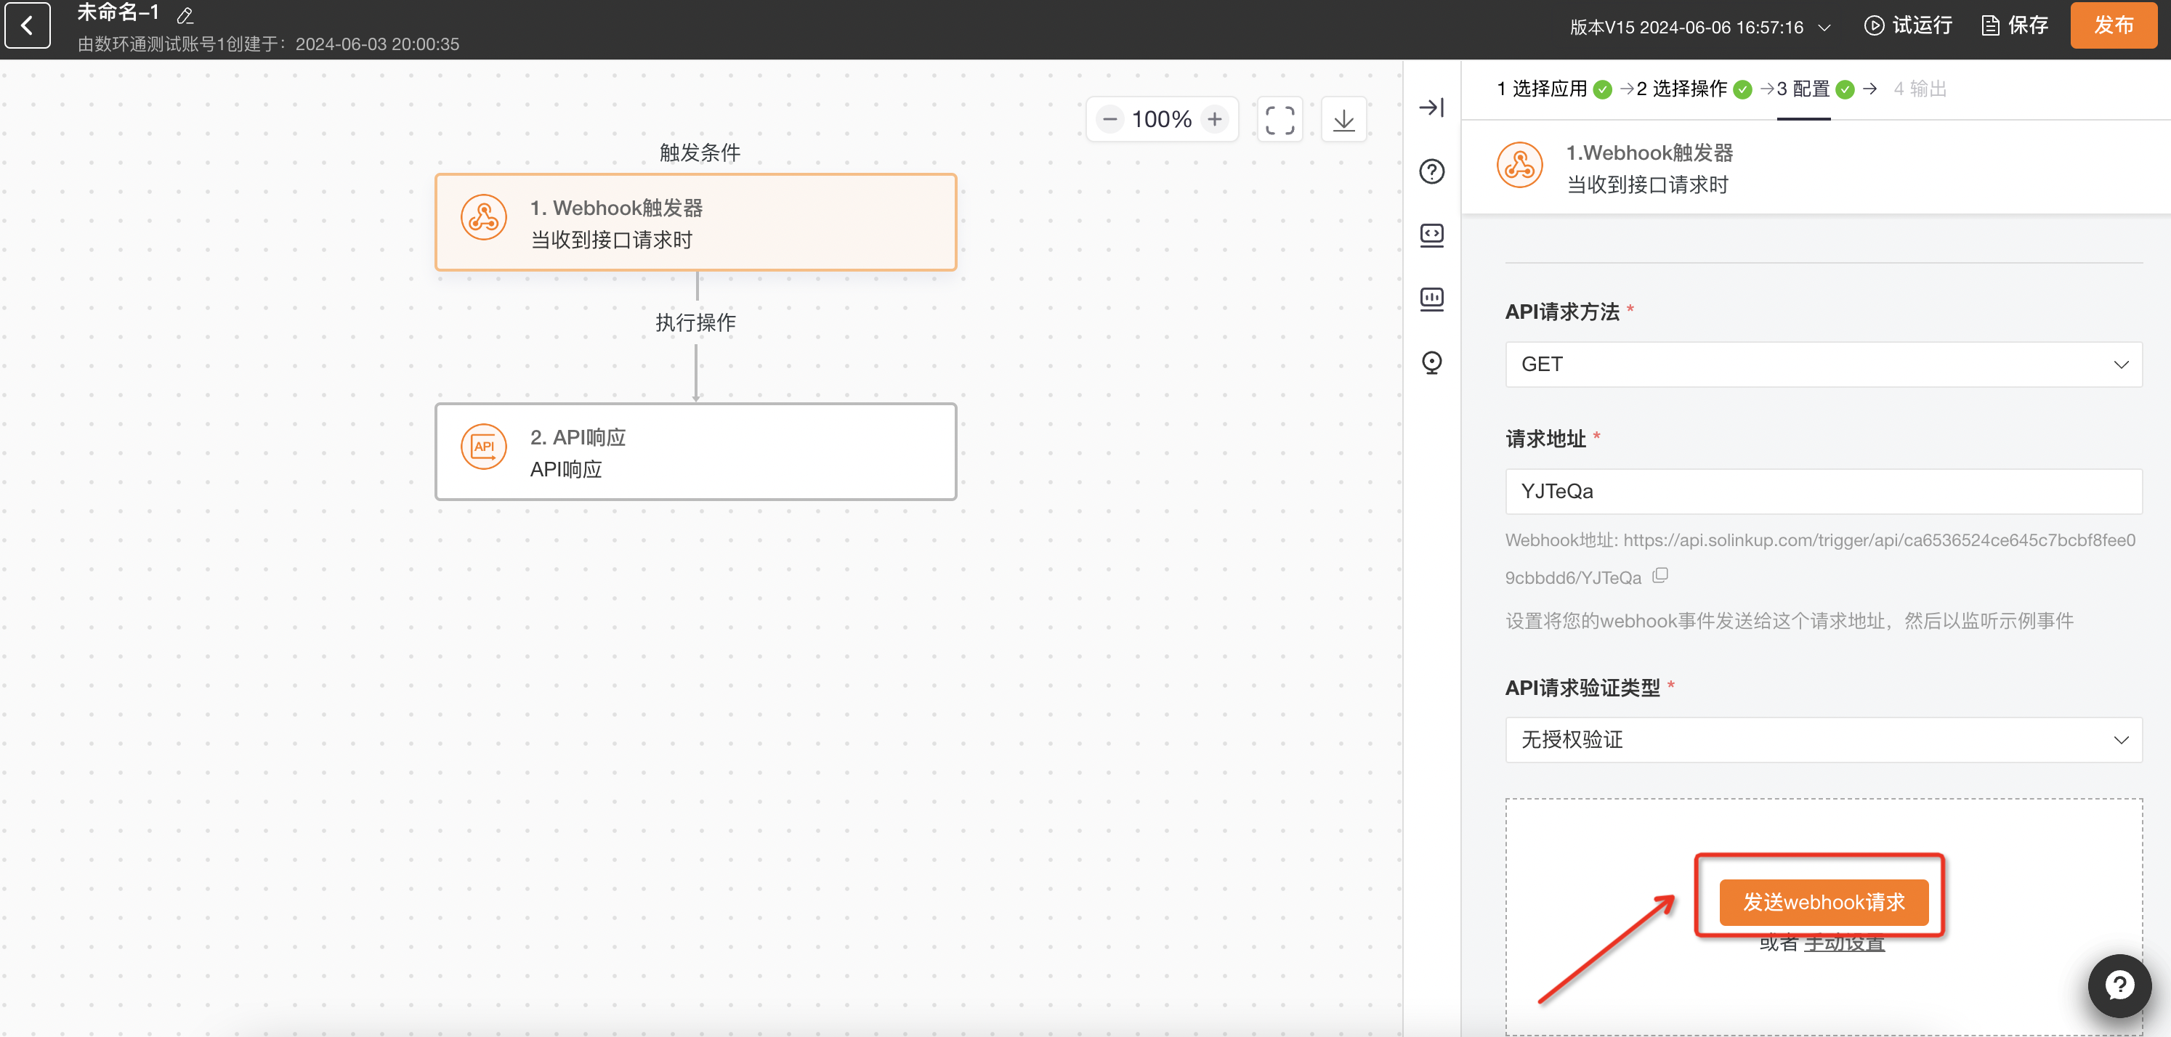Viewport: 2171px width, 1037px height.
Task: Click the 未命名-1 workflow title
Action: click(118, 12)
